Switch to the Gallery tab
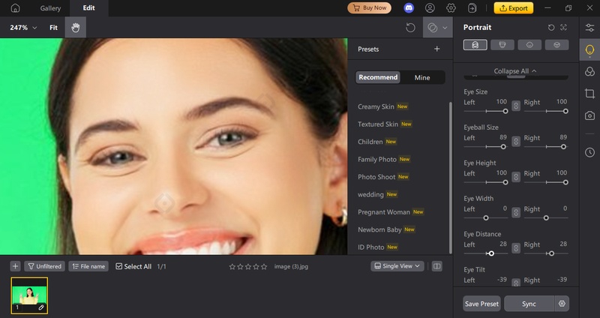This screenshot has height=318, width=600. coord(50,8)
